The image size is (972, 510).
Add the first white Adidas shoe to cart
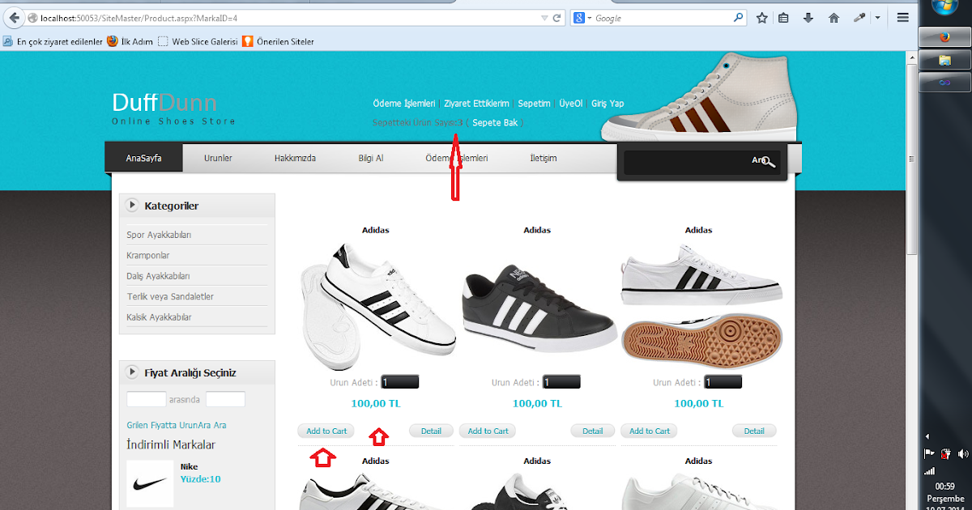click(x=327, y=431)
